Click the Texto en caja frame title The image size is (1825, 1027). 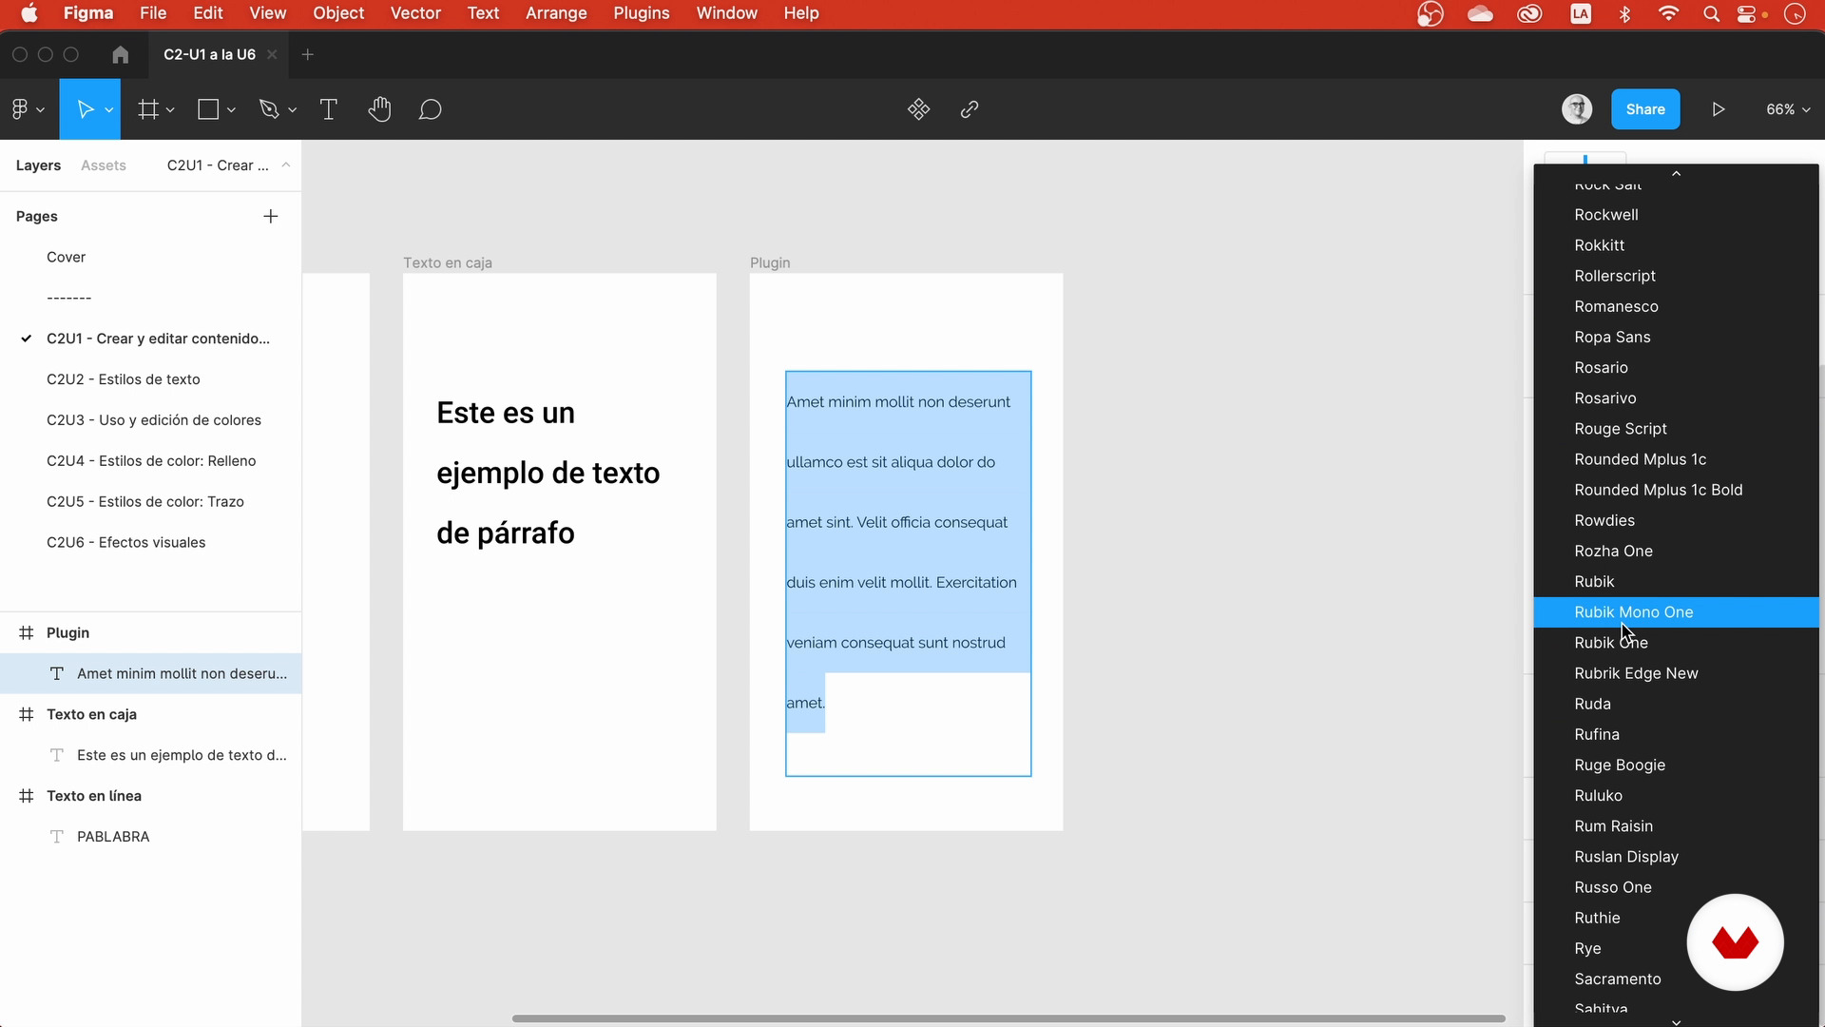pos(448,262)
